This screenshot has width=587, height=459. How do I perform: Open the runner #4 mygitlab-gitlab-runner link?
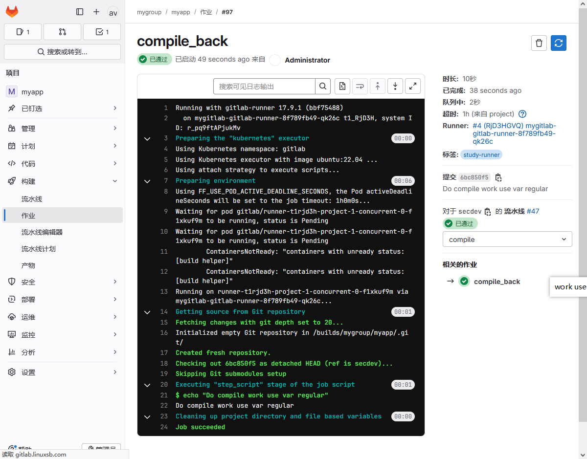(514, 133)
